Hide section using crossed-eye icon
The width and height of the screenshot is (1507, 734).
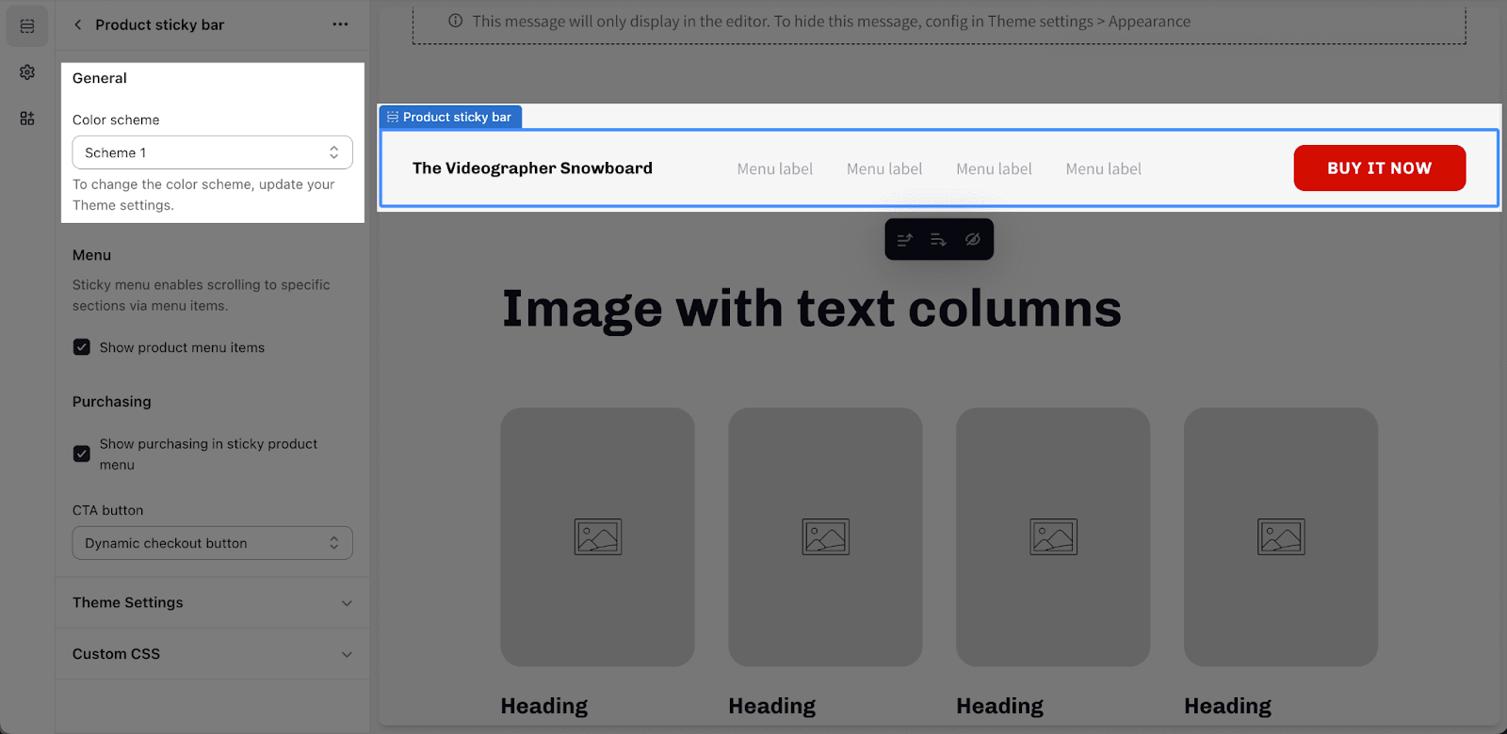click(973, 240)
